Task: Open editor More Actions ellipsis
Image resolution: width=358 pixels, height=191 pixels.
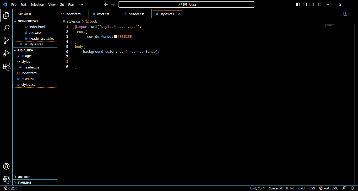Action: pos(352,14)
